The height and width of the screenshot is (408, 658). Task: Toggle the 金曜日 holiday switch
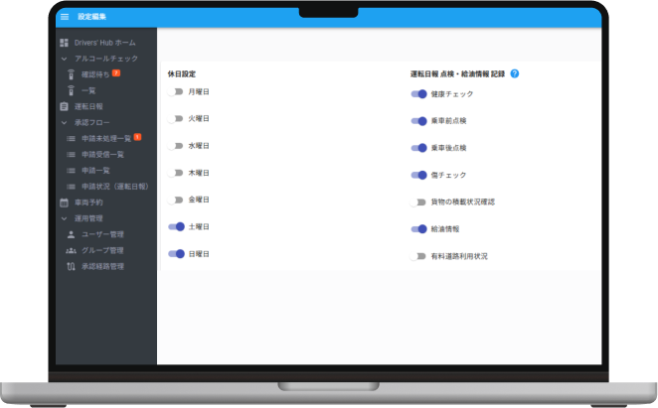175,200
